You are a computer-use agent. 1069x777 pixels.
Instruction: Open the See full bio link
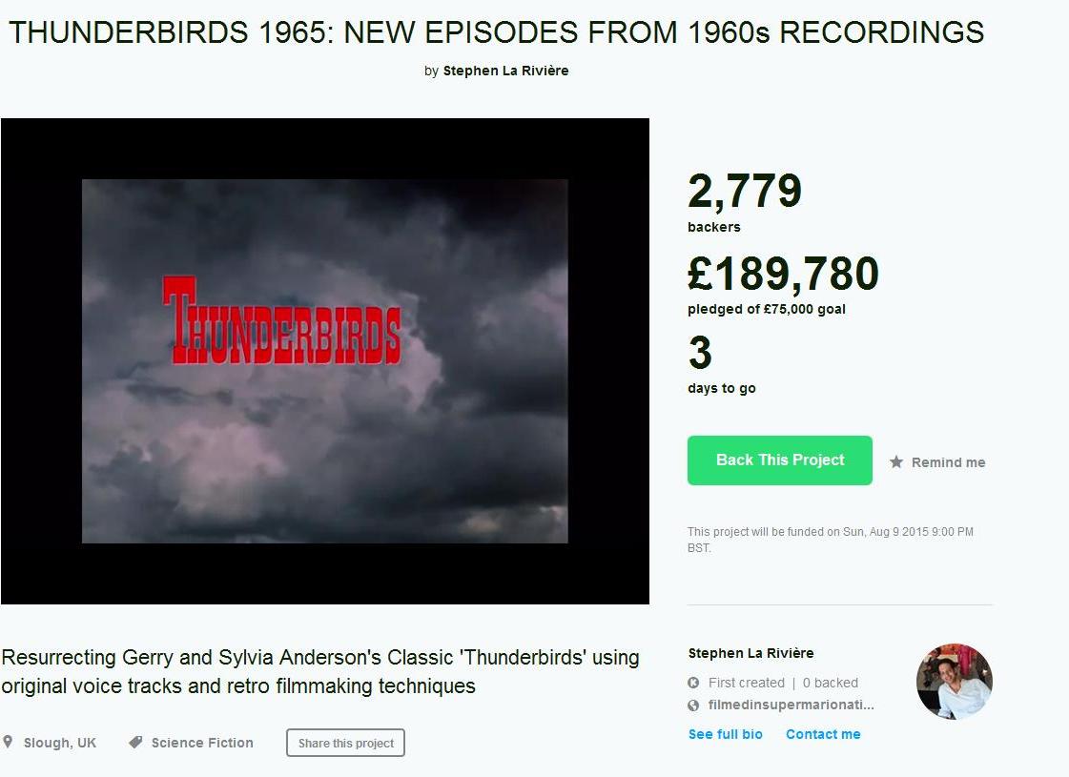(726, 734)
